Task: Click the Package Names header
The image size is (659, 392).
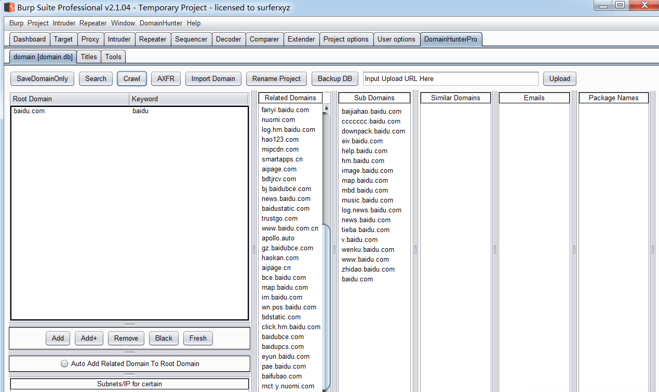Action: coord(614,98)
